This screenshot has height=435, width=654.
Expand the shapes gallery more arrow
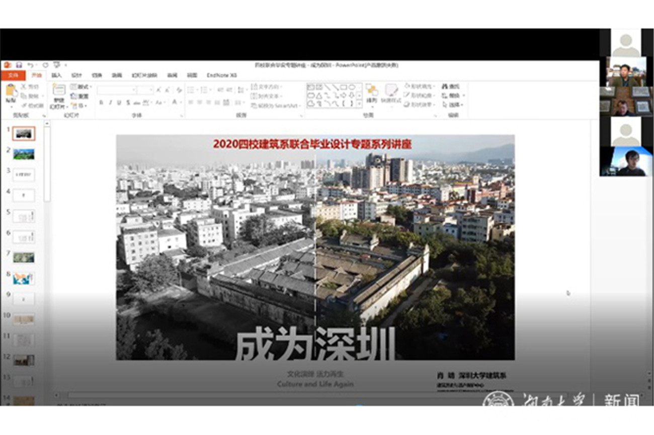359,104
